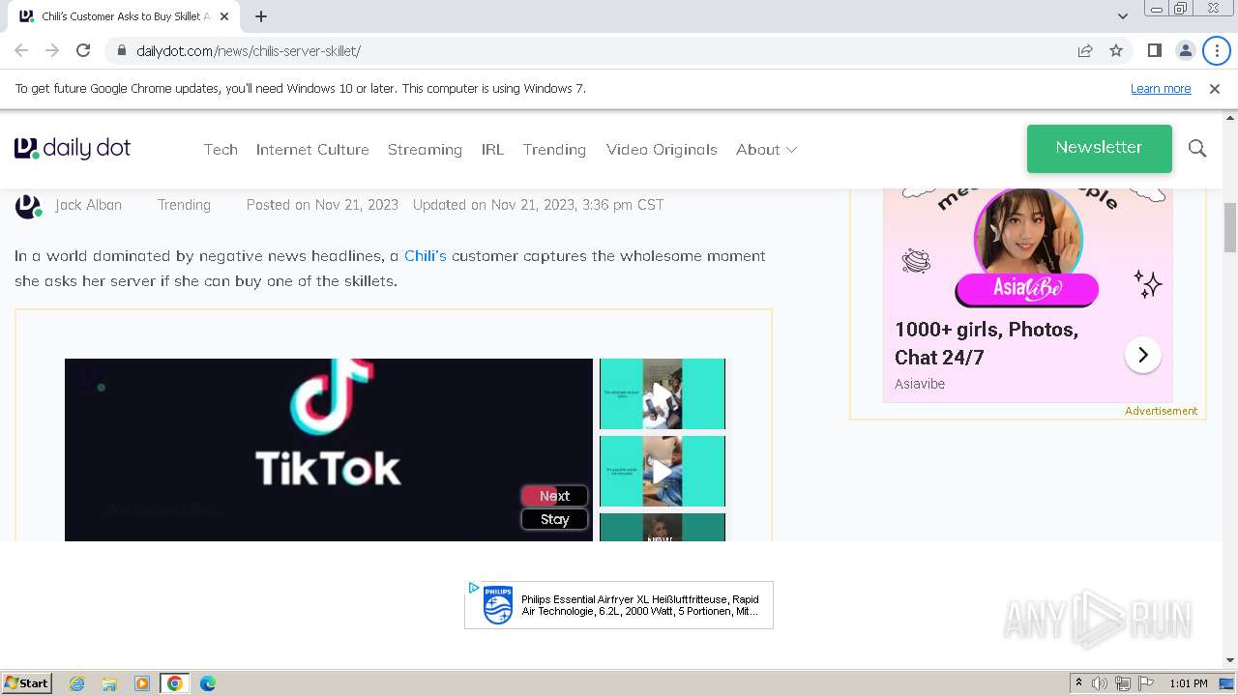Click the Asiavibe ad arrow button

tap(1142, 355)
